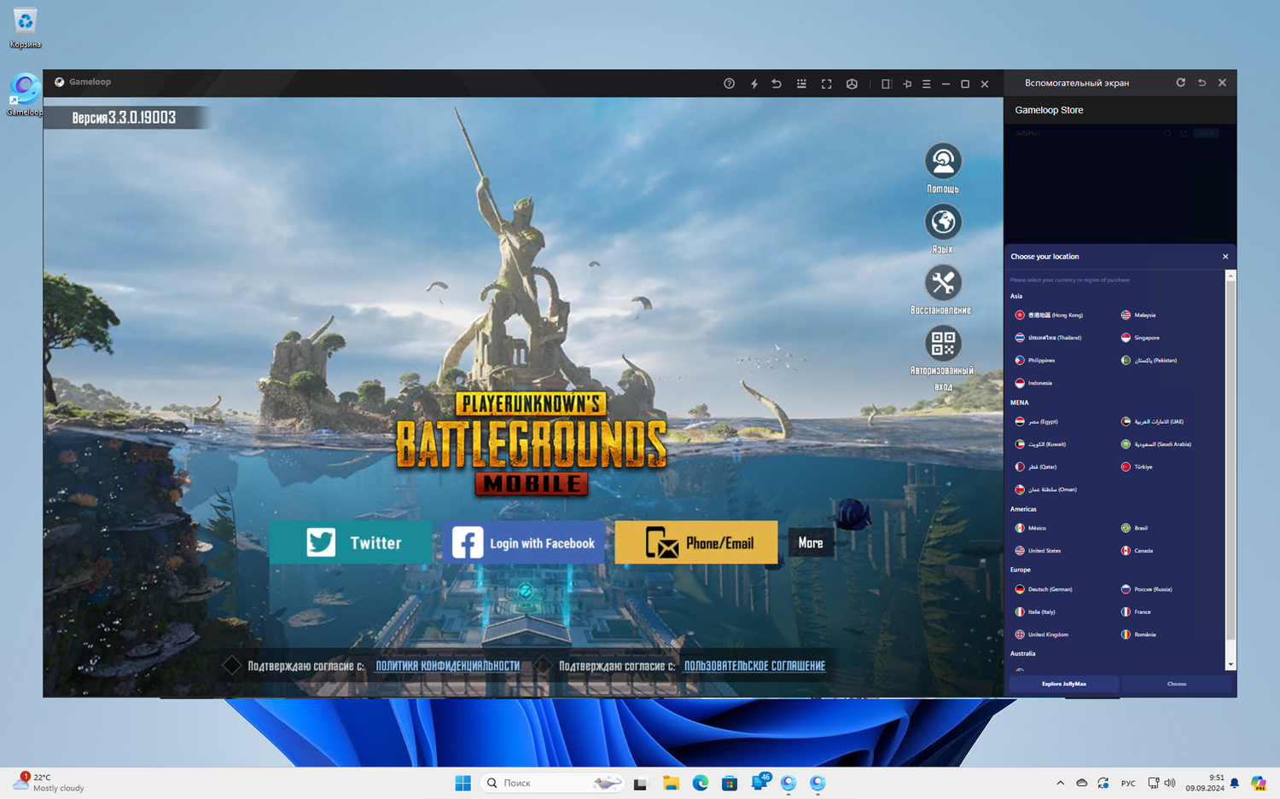Refresh the Вспомогательный экран panel
1280x799 pixels.
point(1181,83)
